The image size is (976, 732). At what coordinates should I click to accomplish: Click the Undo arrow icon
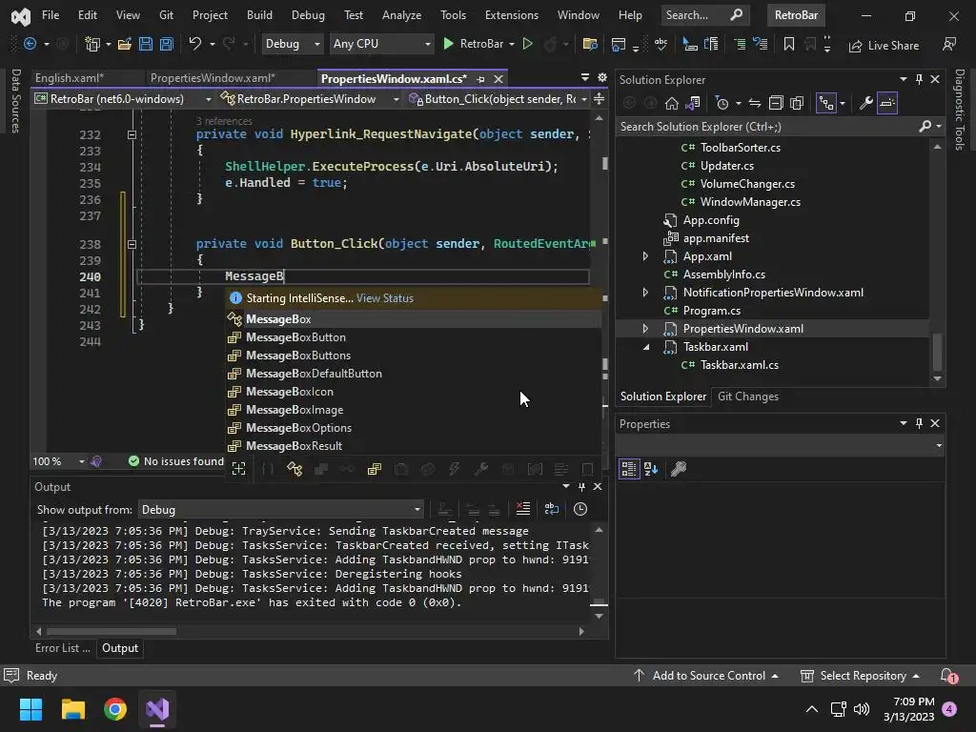[195, 44]
